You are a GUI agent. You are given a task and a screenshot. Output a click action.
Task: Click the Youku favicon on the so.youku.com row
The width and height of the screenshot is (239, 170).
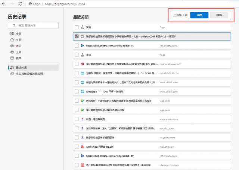click(x=82, y=138)
